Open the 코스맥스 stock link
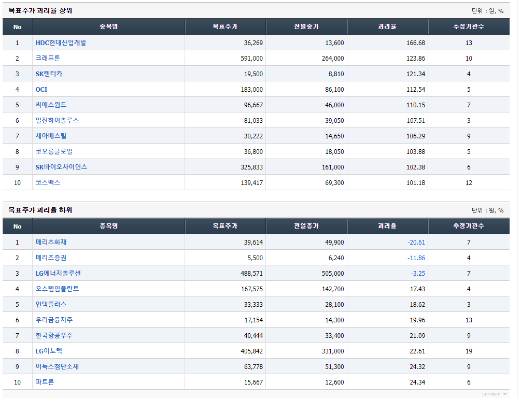The height and width of the screenshot is (398, 521). pyautogui.click(x=48, y=182)
